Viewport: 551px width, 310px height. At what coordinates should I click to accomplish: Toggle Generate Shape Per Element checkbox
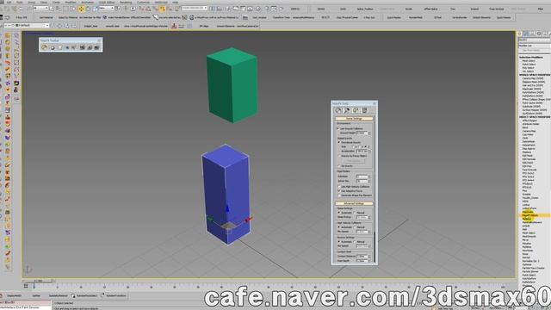coord(339,195)
